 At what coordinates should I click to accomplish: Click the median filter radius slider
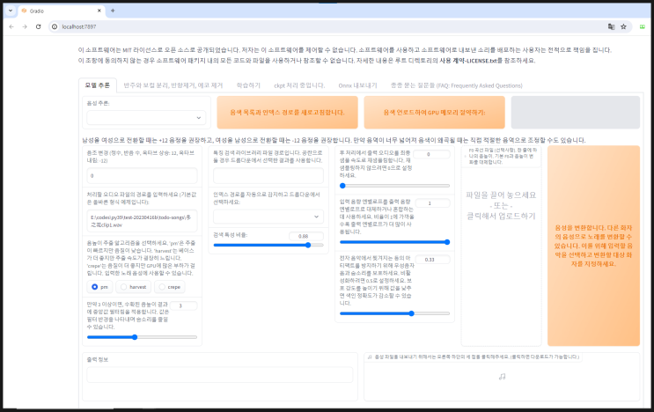[x=142, y=337]
